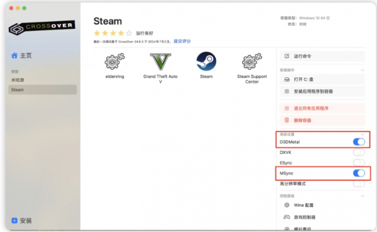This screenshot has height=232, width=377.
Task: Click 退出所有应用程序
Action: coord(322,109)
